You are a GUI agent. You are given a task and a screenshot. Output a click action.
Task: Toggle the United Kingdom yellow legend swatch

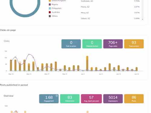(x=50, y=1)
